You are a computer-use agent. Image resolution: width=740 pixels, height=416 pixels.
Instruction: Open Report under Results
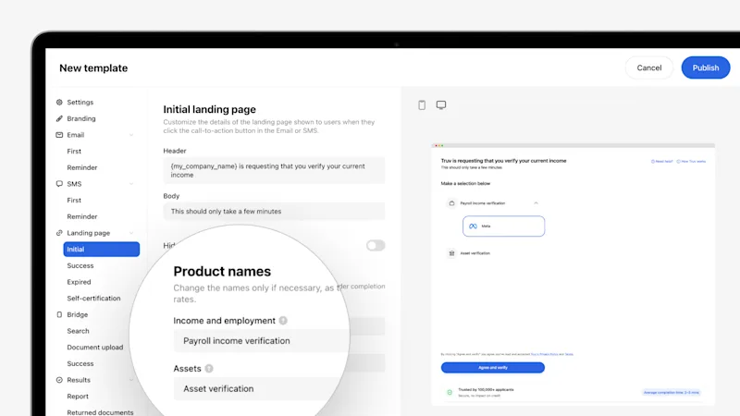(78, 397)
